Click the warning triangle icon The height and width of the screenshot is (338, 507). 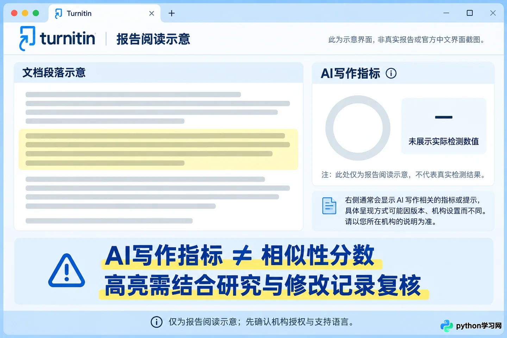pyautogui.click(x=67, y=270)
